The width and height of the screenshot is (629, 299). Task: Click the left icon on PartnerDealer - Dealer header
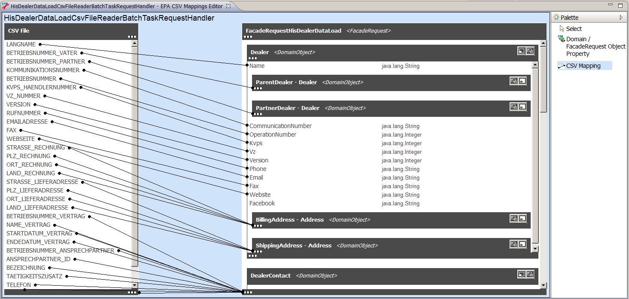click(514, 107)
